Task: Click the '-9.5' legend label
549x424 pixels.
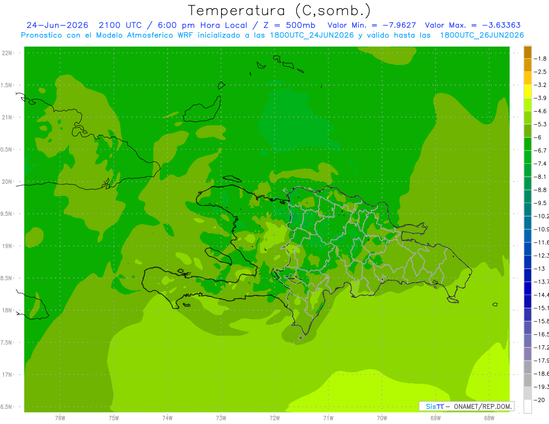Action: click(540, 203)
